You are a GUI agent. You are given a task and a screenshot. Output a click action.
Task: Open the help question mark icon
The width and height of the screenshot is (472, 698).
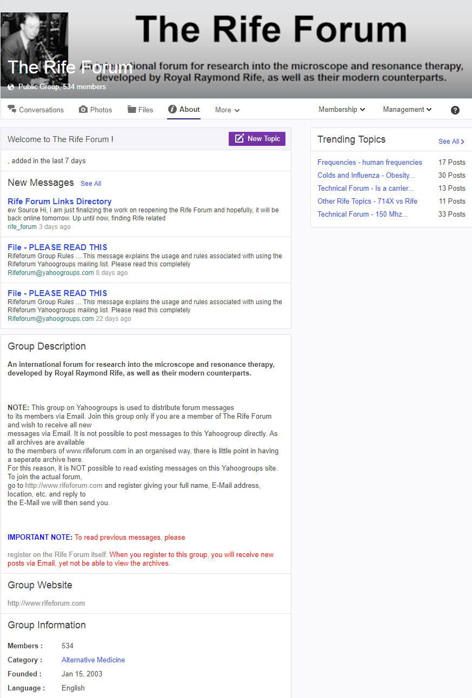point(455,110)
